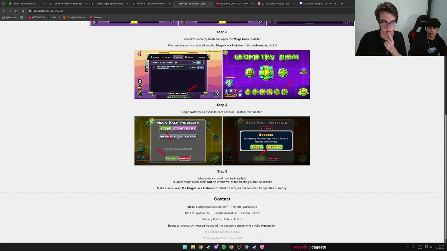
Task: Open the Pinterest bookmark
Action: pos(96,17)
